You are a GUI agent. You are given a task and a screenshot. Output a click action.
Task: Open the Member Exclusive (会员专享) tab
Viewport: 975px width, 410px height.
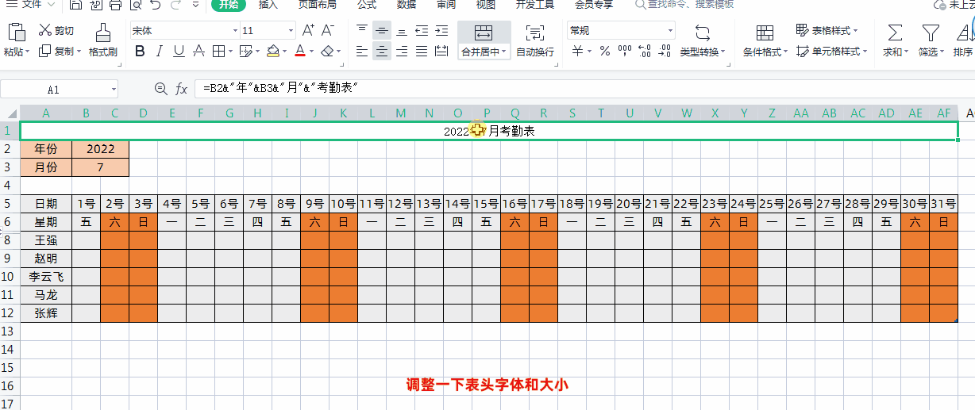click(594, 5)
